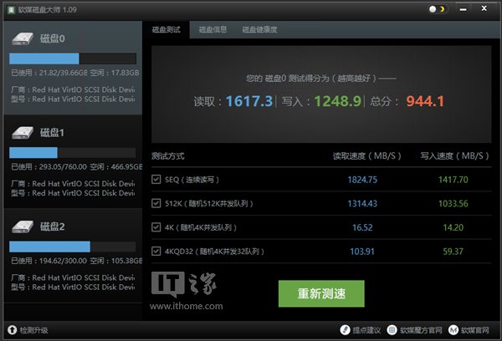Click 512K read speed 1314.43
The width and height of the screenshot is (502, 341).
(362, 203)
